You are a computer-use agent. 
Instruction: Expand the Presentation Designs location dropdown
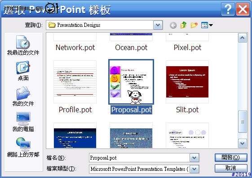pos(158,25)
